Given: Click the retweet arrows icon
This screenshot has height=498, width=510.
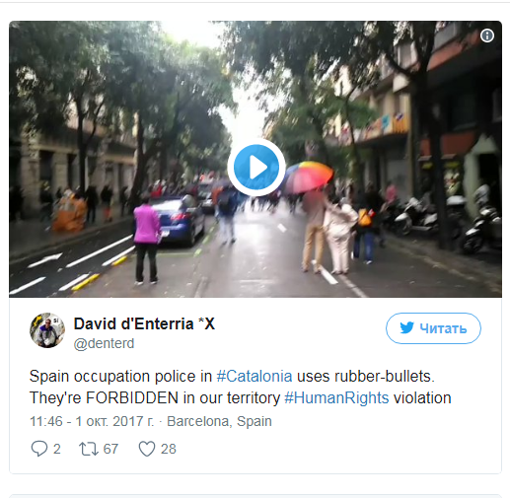Looking at the screenshot, I should tap(89, 449).
